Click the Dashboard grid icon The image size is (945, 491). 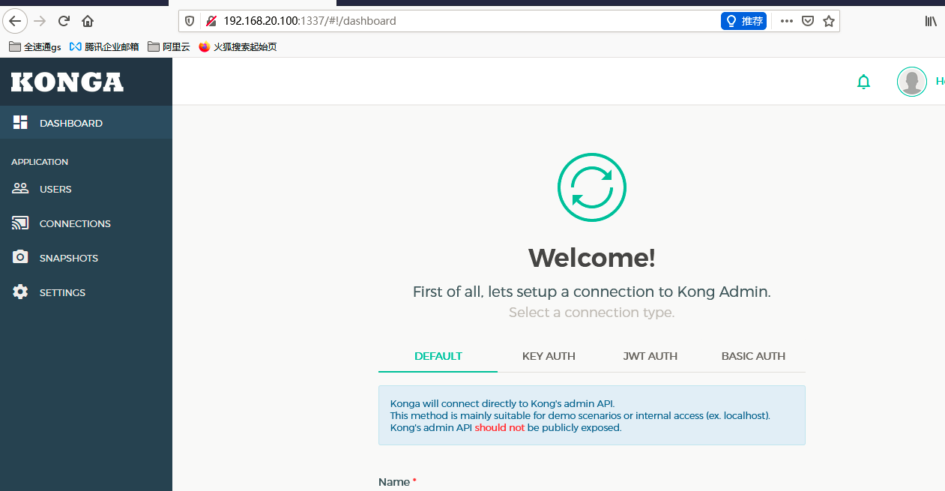pos(20,123)
